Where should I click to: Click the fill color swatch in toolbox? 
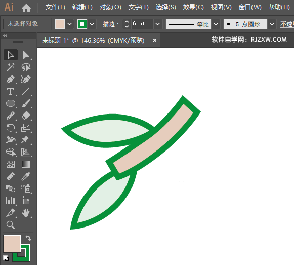[12, 244]
